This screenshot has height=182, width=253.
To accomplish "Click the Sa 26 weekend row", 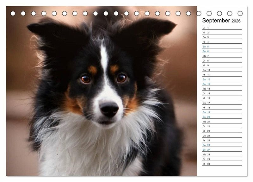I will (x=222, y=145).
